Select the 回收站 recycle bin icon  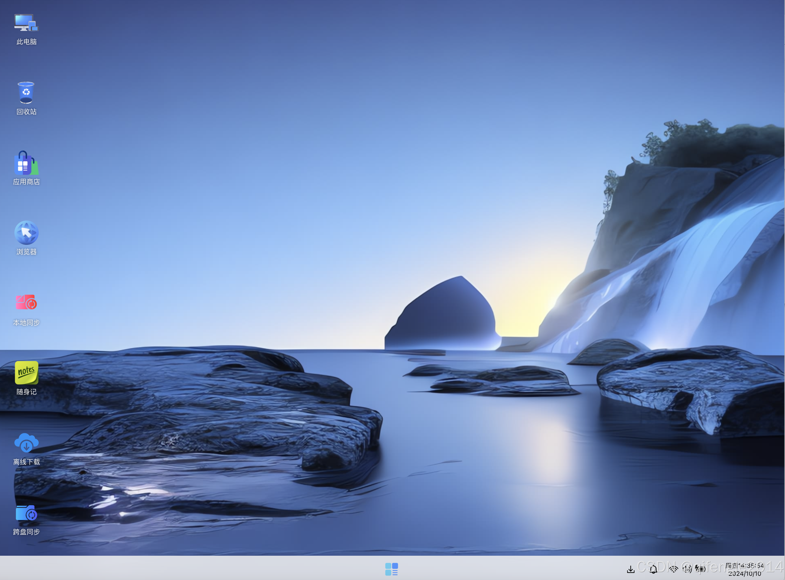coord(26,93)
